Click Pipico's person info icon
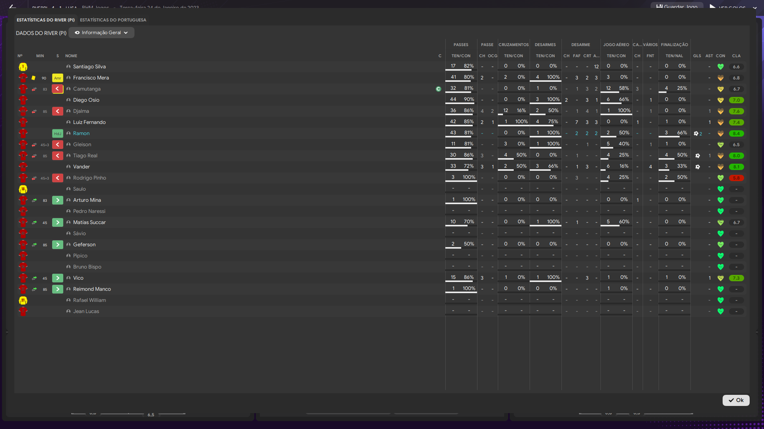This screenshot has height=429, width=764. pyautogui.click(x=68, y=256)
